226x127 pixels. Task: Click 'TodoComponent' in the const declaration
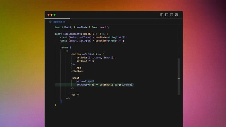72,34
